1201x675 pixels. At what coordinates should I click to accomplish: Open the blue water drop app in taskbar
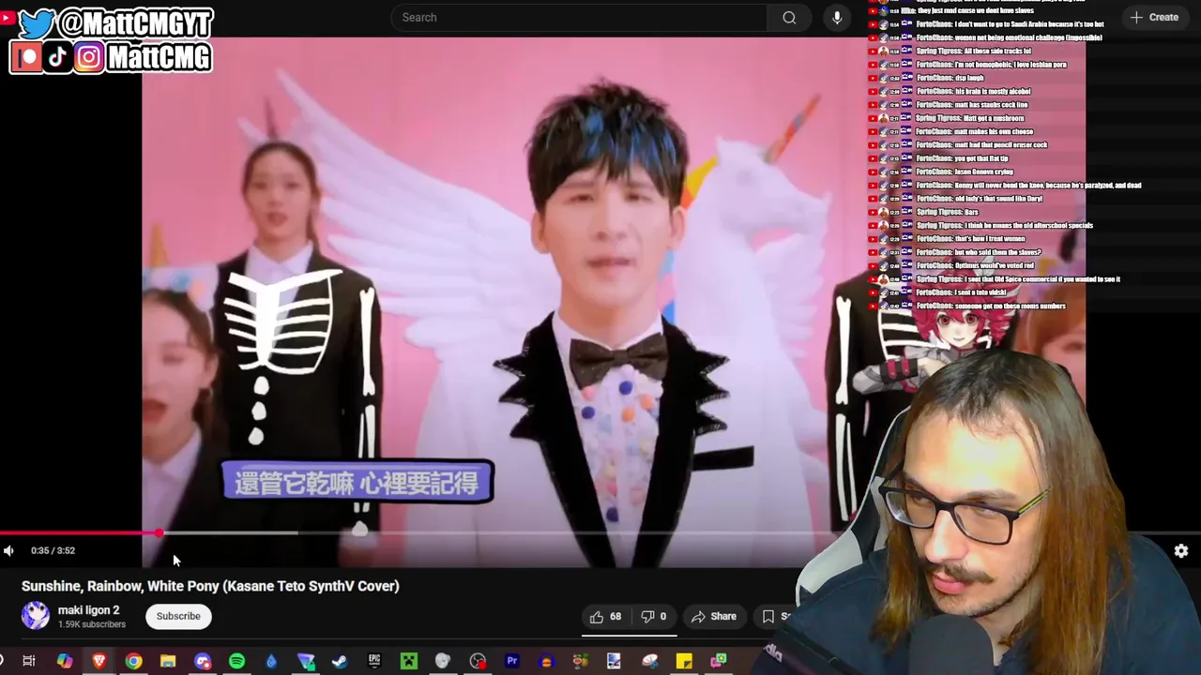pos(271,661)
